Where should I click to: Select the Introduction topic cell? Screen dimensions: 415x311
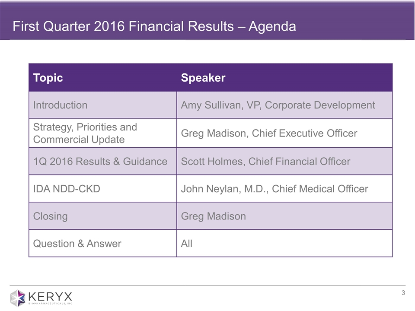pyautogui.click(x=60, y=105)
